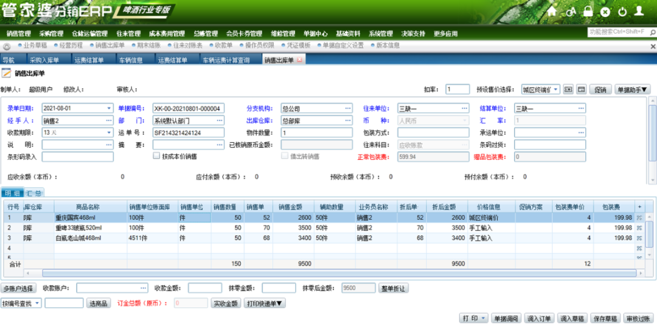Open the 经手人 ellipsis lookup
Image resolution: width=657 pixels, height=324 pixels.
109,120
